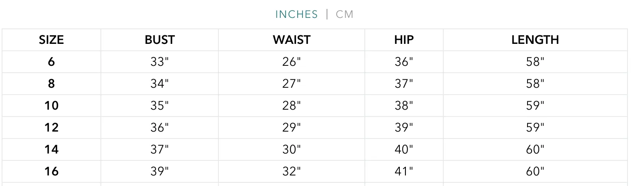This screenshot has height=186, width=632.
Task: Select the size 6 row label
Action: 51,62
